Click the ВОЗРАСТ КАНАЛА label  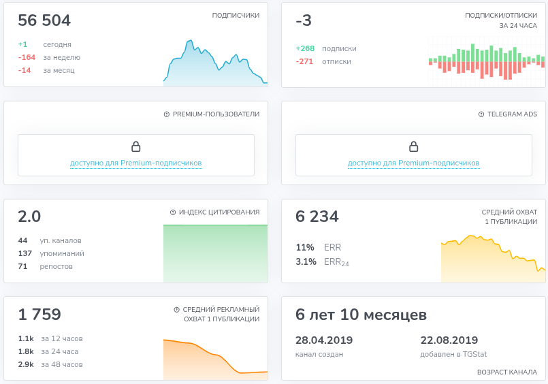coord(506,372)
